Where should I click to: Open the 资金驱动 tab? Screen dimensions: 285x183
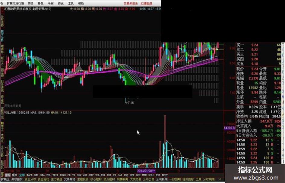click(43, 179)
